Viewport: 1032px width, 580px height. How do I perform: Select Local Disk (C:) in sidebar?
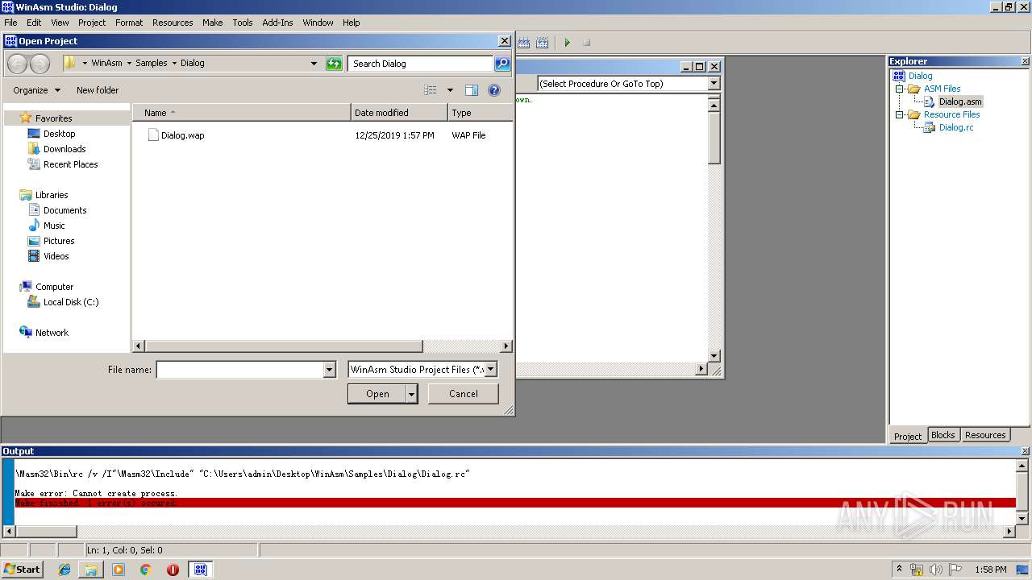tap(71, 302)
